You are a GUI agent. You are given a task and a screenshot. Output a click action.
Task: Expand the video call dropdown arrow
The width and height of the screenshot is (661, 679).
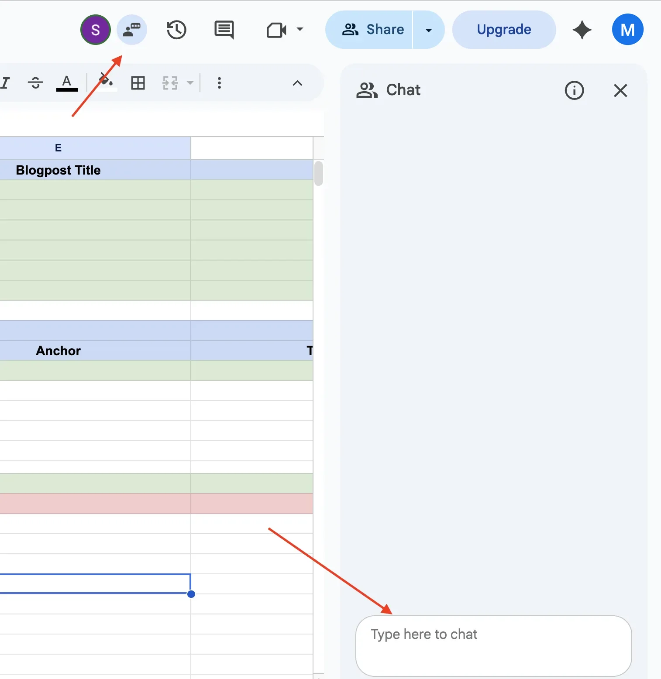(300, 30)
